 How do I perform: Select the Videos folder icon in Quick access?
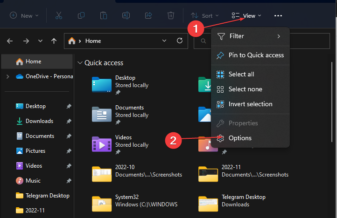(102, 144)
